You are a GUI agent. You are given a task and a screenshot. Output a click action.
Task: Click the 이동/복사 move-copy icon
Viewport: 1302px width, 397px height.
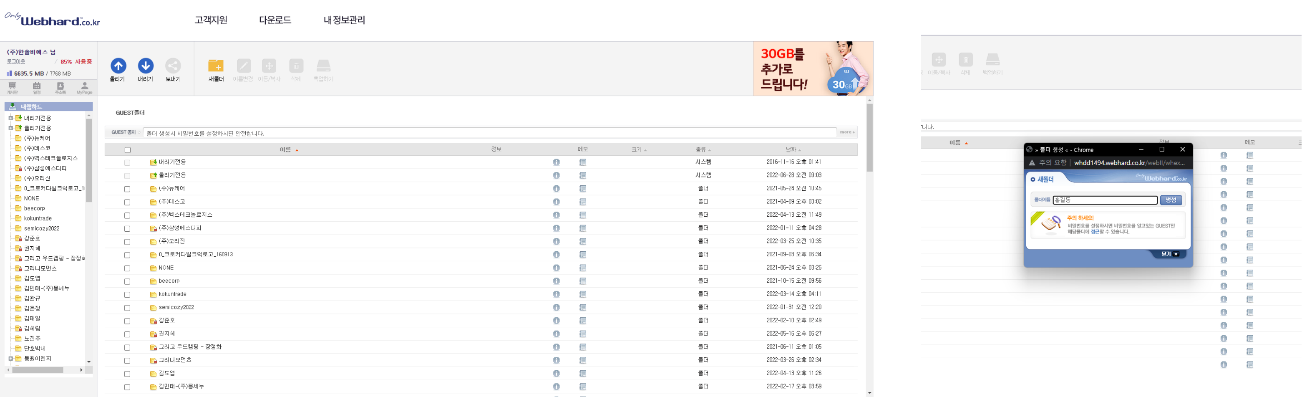(x=269, y=66)
